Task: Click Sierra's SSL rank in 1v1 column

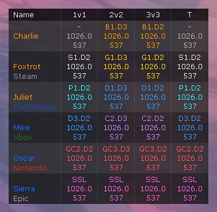Action: tap(79, 180)
